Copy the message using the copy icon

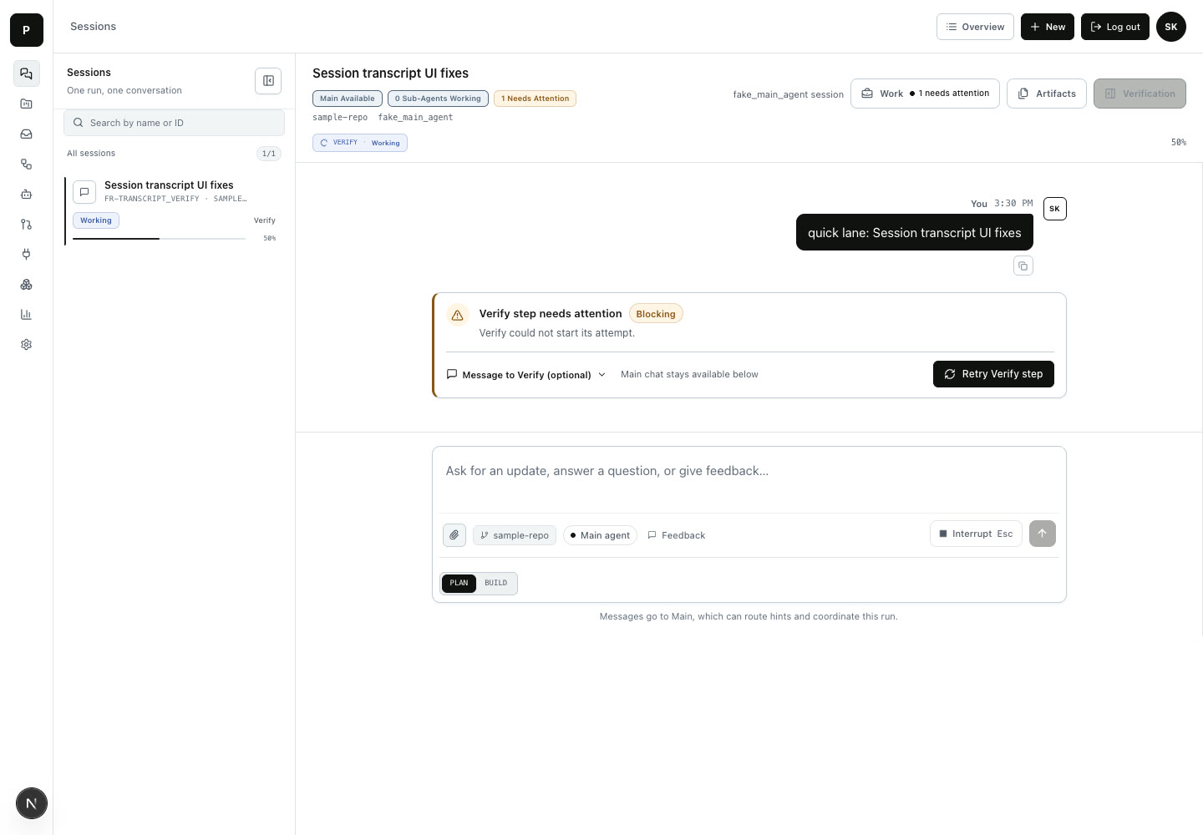tap(1023, 266)
